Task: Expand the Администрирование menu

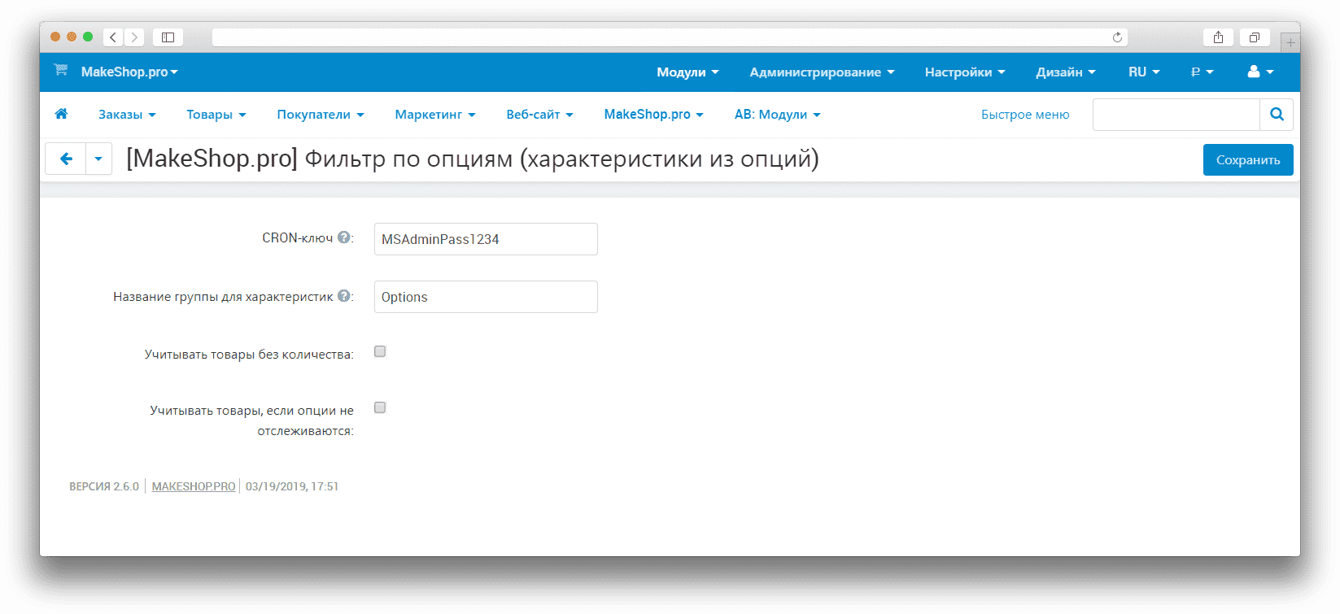Action: click(822, 72)
